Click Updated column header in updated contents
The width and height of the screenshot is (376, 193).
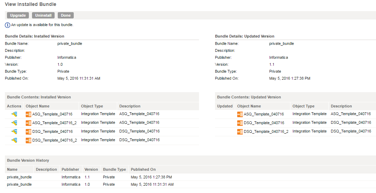[225, 106]
